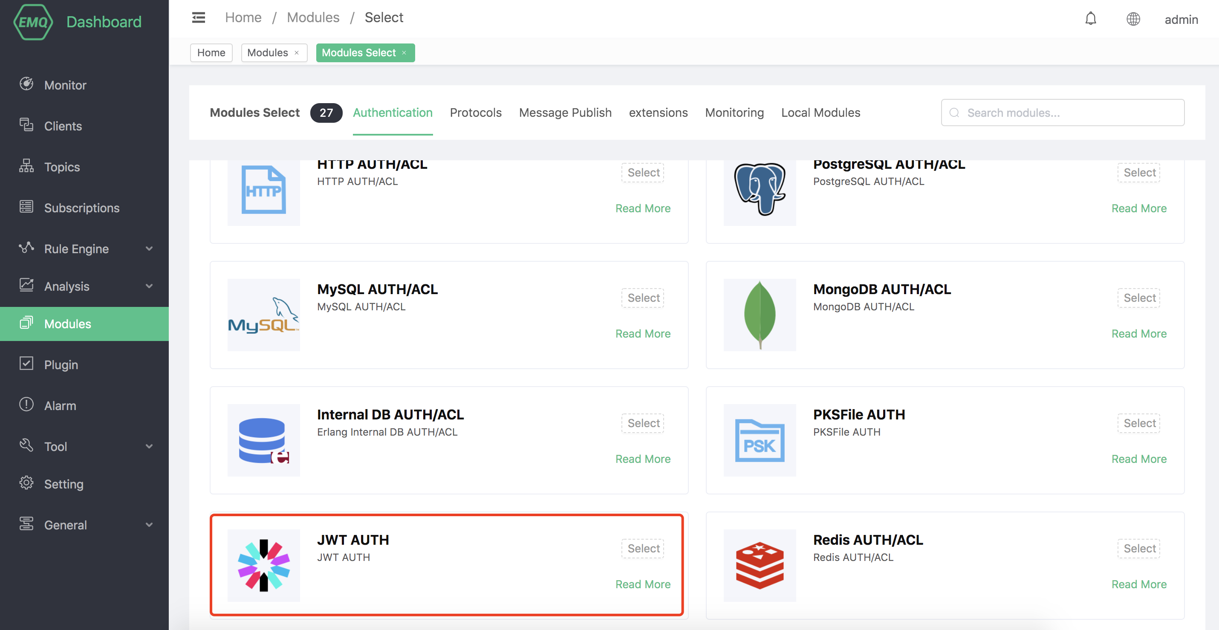Switch to the Message Publish tab
This screenshot has width=1219, height=630.
click(x=565, y=113)
